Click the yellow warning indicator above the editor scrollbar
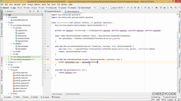Screen dimensions: 181x101 tap(177, 14)
